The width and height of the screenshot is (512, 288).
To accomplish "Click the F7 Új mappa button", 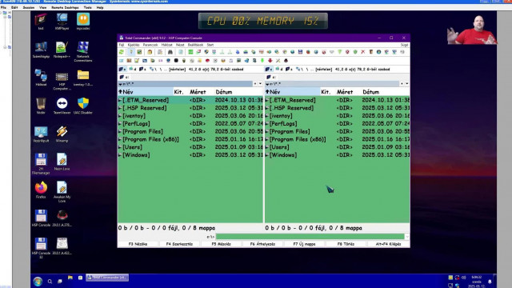I will [304, 244].
